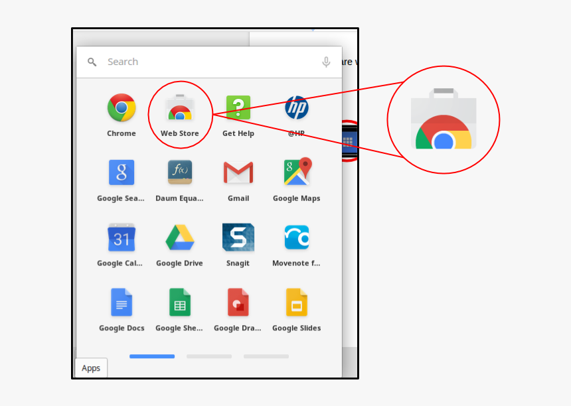
Task: Open the Google Calendar app
Action: tap(122, 237)
